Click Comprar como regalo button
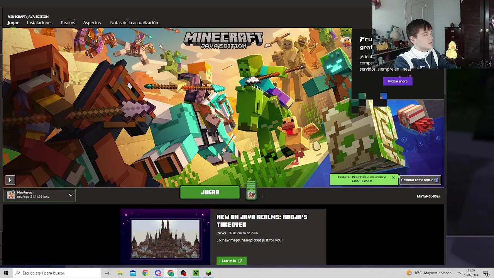The width and height of the screenshot is (494, 278). tap(420, 180)
